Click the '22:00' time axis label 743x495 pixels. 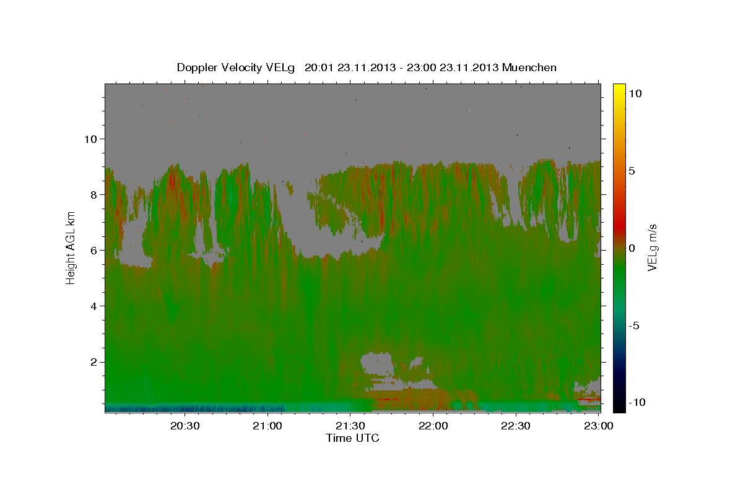(433, 426)
